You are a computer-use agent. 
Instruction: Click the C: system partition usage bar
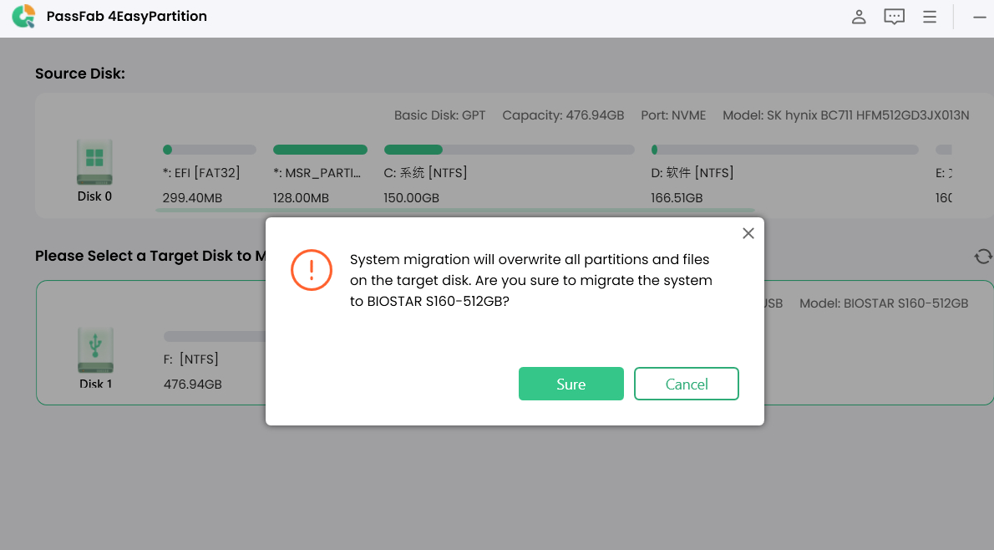pyautogui.click(x=509, y=150)
